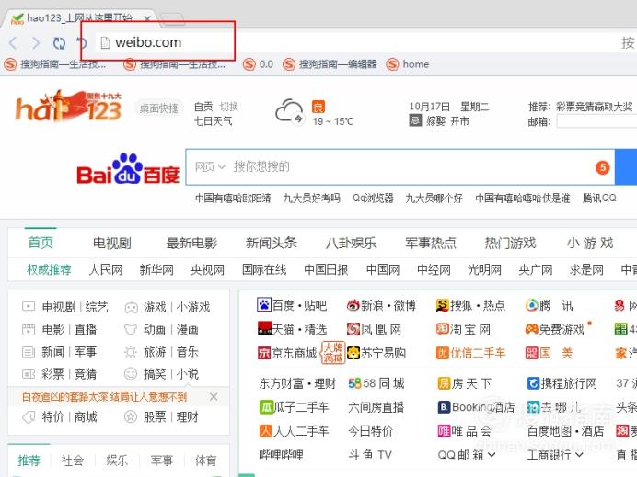Select the 八卦娱乐 tab
Image resolution: width=637 pixels, height=477 pixels.
pyautogui.click(x=351, y=243)
